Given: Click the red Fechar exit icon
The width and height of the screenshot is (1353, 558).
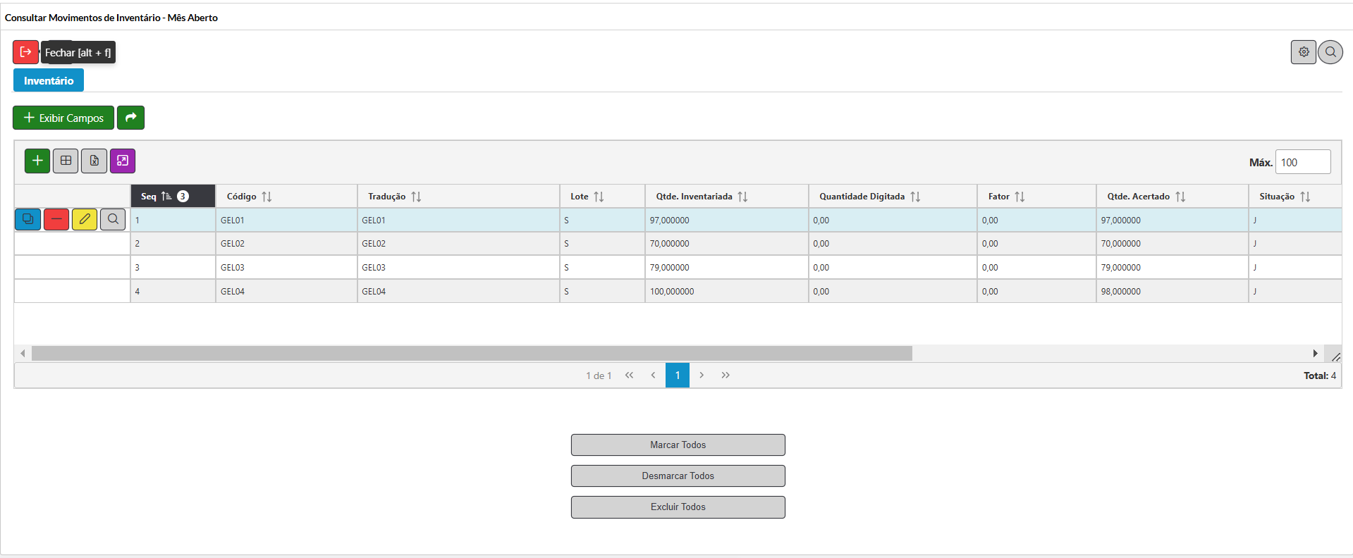Looking at the screenshot, I should pyautogui.click(x=25, y=52).
